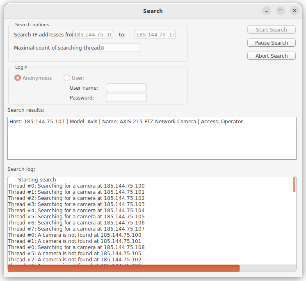Click the search log vertical scrollbar thumb
This screenshot has height=281, width=306.
click(294, 184)
